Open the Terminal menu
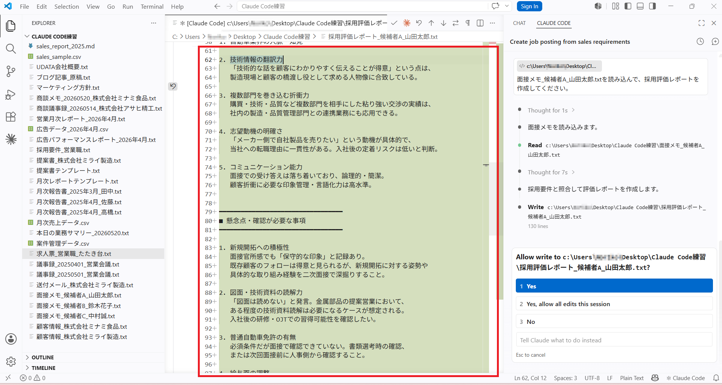 pos(152,6)
